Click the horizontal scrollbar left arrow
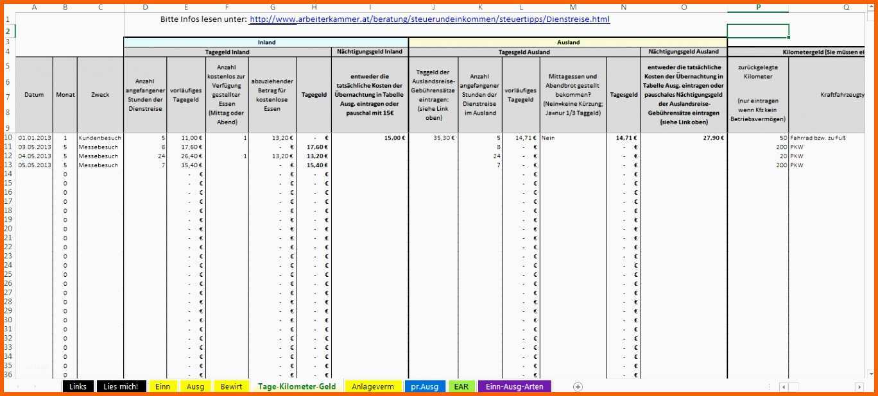 tap(783, 387)
